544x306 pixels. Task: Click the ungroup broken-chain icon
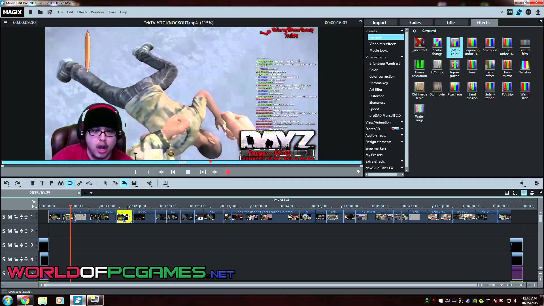pyautogui.click(x=89, y=183)
